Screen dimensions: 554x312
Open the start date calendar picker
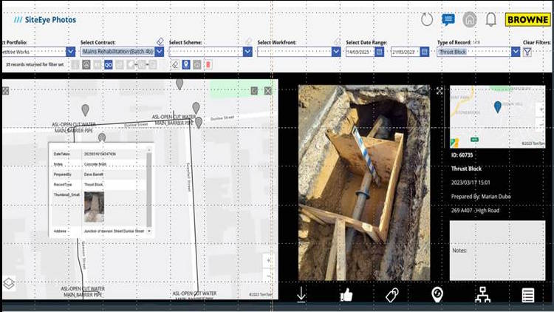(379, 52)
